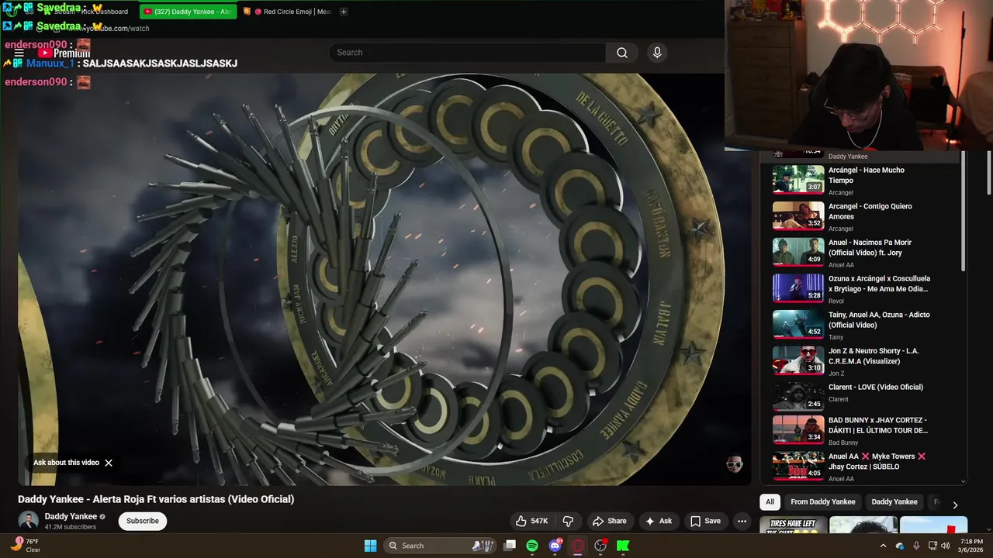
Task: Play Clarent - LOVE video thumbnail
Action: point(798,396)
